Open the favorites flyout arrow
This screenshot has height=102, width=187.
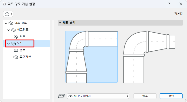[x=11, y=14]
